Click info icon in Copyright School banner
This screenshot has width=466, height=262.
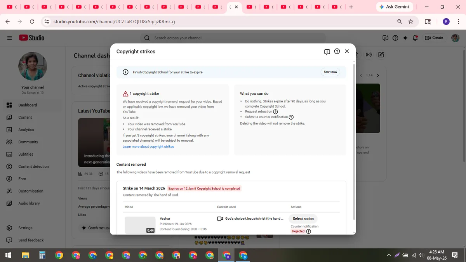tap(125, 72)
